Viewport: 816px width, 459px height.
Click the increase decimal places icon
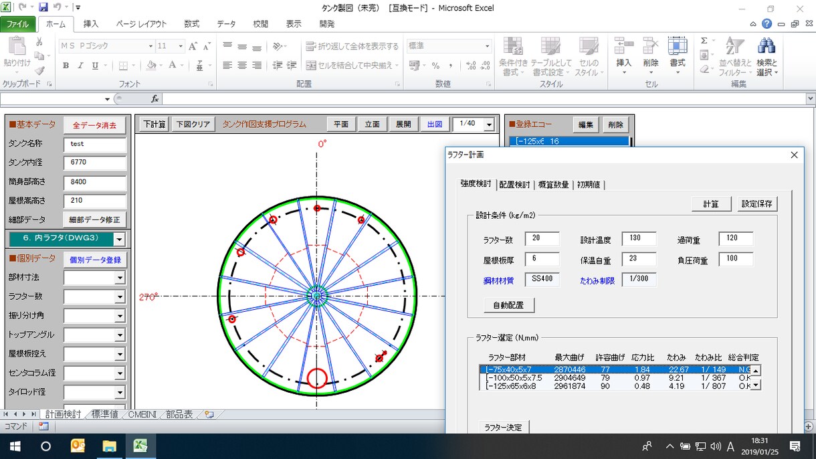click(470, 66)
